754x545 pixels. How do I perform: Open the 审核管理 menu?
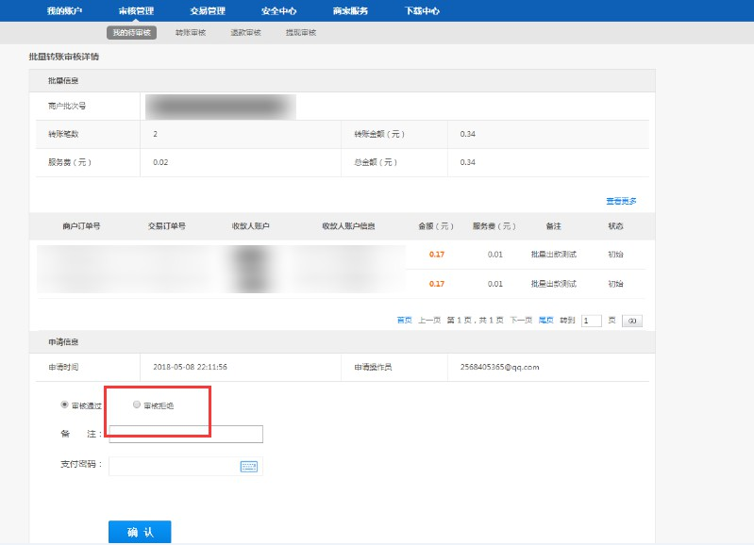(x=136, y=10)
